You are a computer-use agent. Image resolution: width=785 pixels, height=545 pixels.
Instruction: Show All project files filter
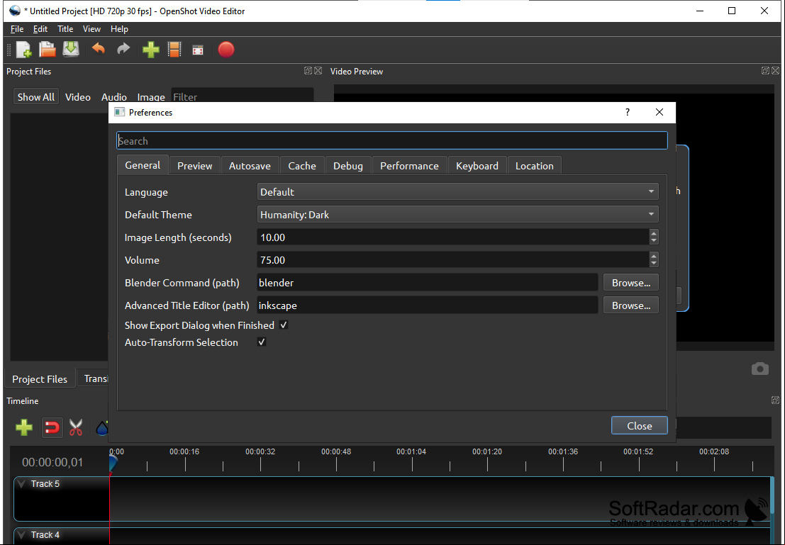[x=36, y=97]
